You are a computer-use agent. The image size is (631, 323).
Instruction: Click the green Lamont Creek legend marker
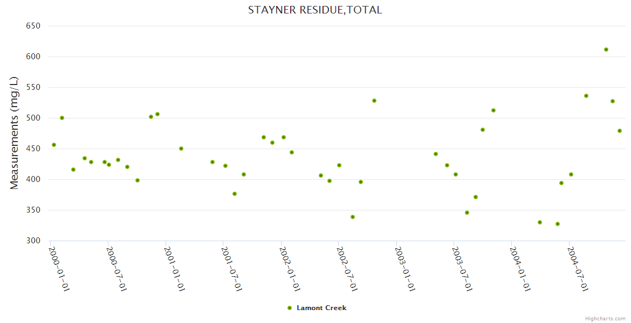click(x=290, y=308)
